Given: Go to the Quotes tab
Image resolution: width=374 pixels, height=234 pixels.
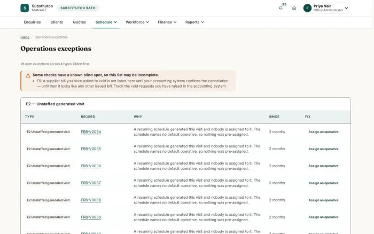Looking at the screenshot, I should 79,22.
